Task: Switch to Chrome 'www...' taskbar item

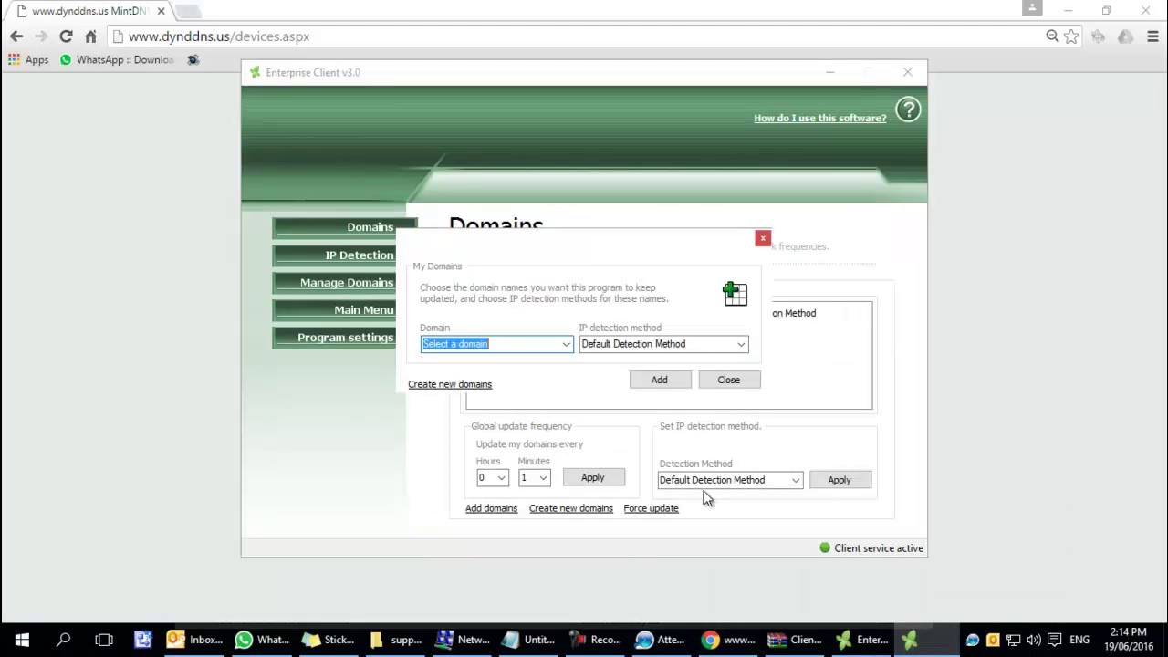Action: (x=730, y=640)
